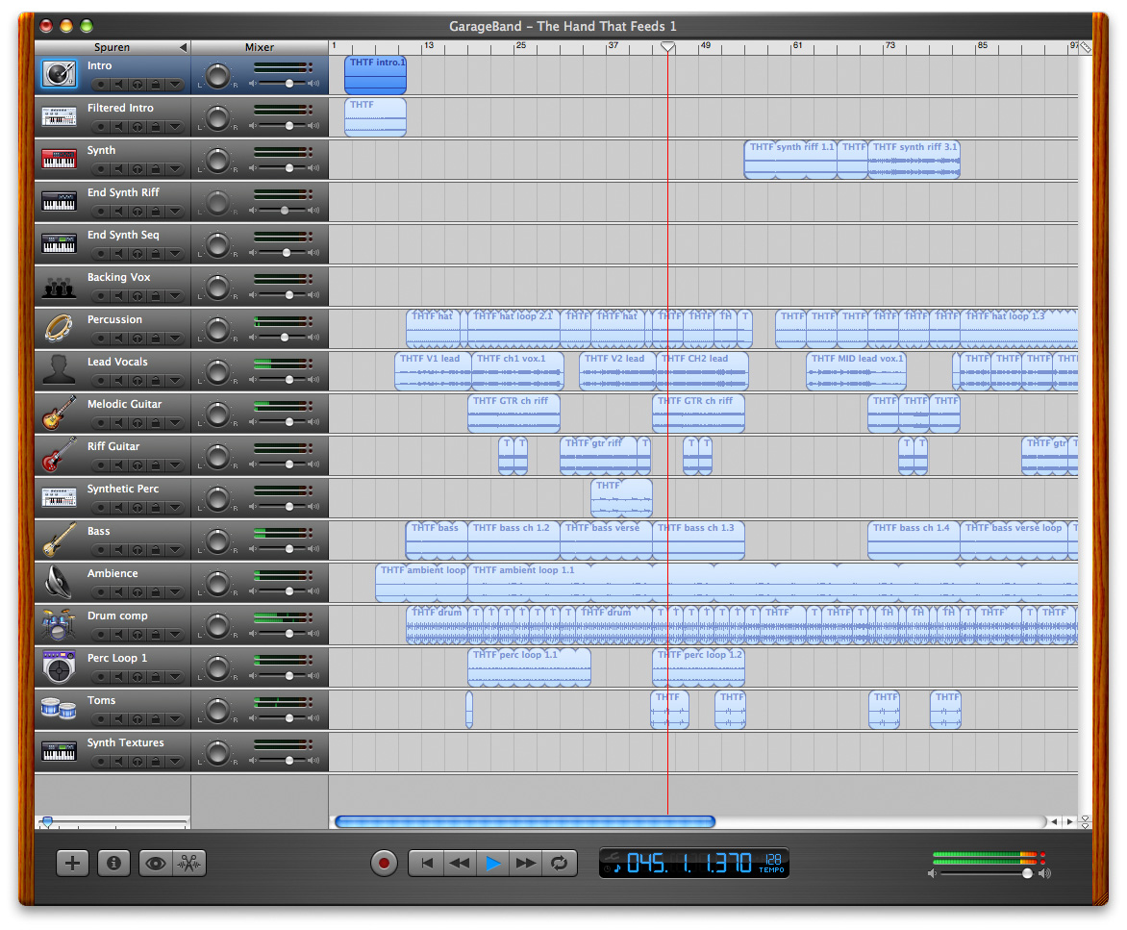The image size is (1127, 930).
Task: Solo the Ambience track
Action: tap(137, 593)
